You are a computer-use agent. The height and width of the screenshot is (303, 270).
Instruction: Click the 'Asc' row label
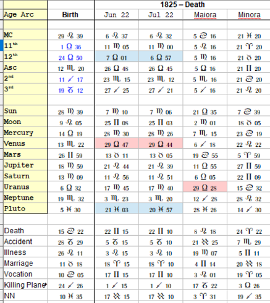[x=11, y=67]
